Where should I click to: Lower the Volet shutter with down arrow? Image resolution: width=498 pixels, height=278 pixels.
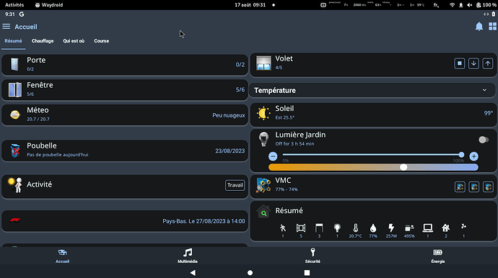[473, 63]
